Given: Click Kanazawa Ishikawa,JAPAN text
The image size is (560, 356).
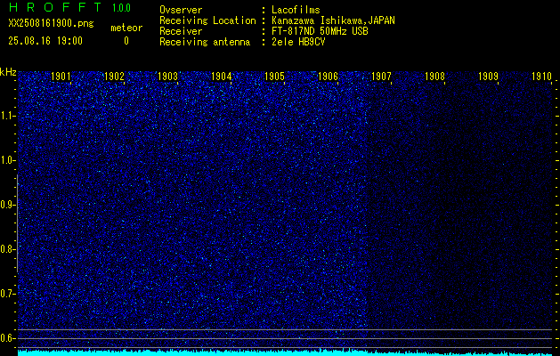Looking at the screenshot, I should click(333, 20).
